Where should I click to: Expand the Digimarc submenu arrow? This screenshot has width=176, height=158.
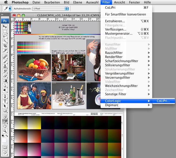(x=149, y=105)
